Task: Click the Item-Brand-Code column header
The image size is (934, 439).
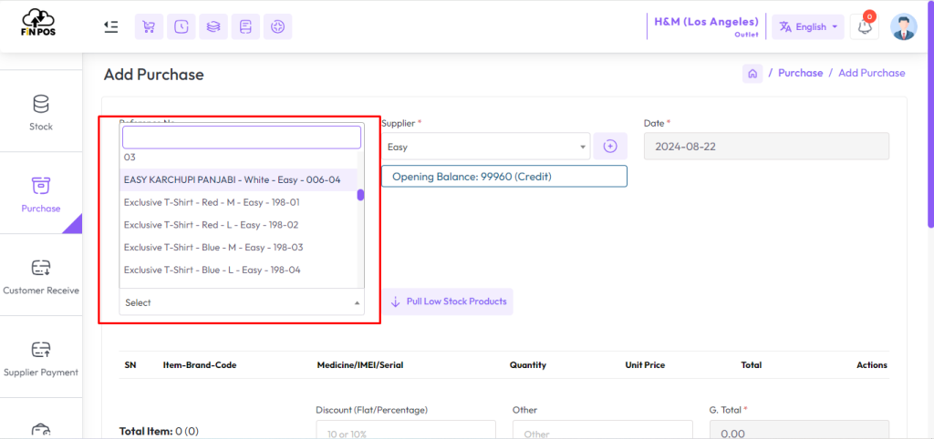Action: coord(200,364)
